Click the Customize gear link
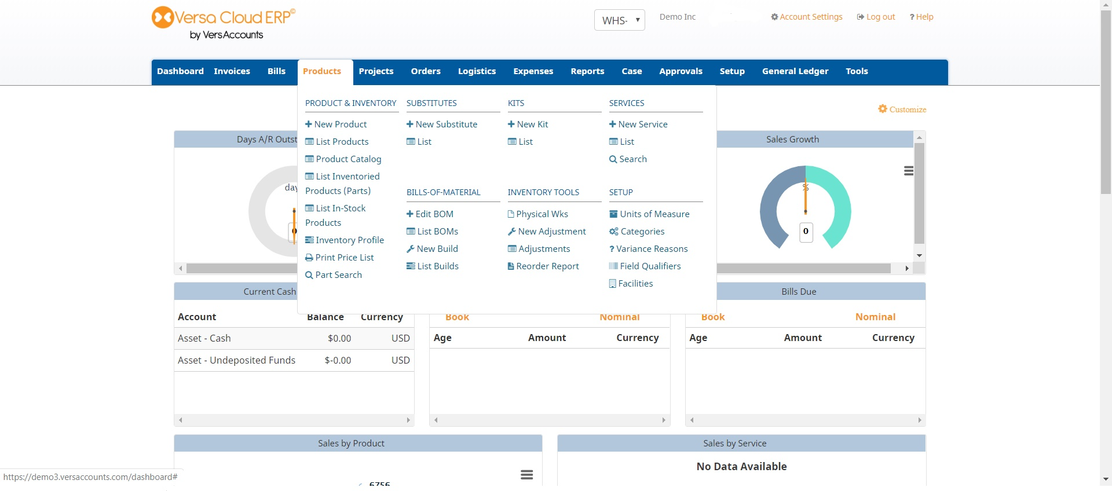Image resolution: width=1112 pixels, height=491 pixels. coord(902,109)
